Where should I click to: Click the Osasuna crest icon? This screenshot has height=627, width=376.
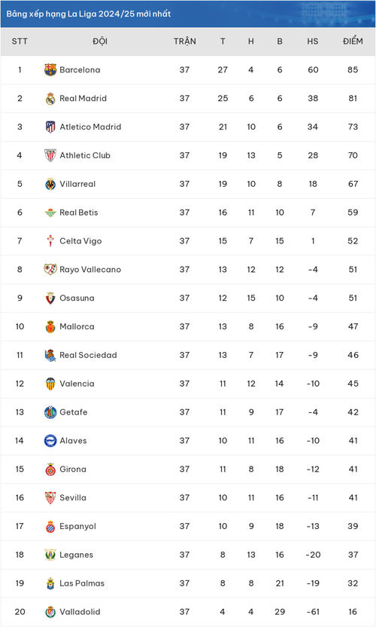coord(50,298)
